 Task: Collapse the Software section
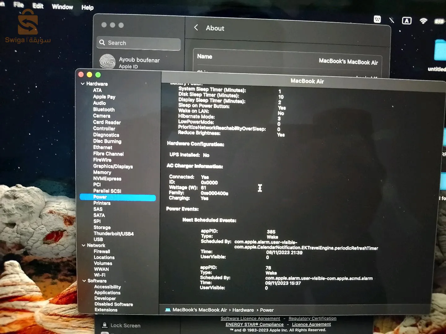(84, 281)
